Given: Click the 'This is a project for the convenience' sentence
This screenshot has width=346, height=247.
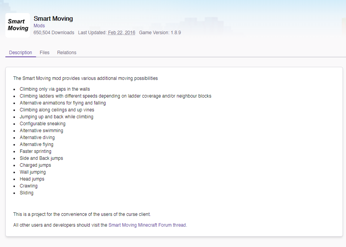Looking at the screenshot, I should coord(82,214).
